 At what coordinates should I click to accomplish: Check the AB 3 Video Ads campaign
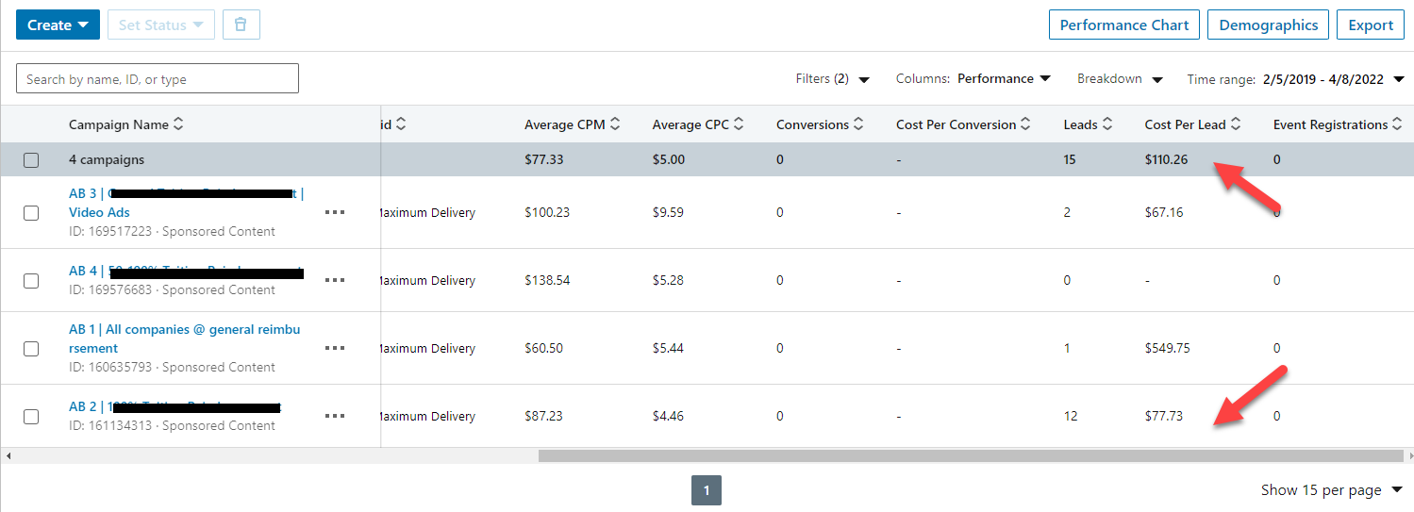pyautogui.click(x=31, y=213)
